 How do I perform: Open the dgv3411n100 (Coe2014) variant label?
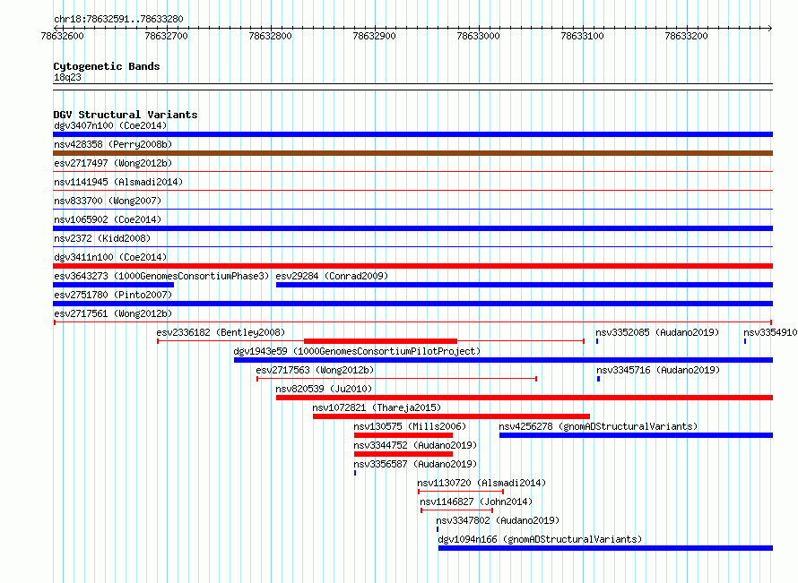[110, 257]
